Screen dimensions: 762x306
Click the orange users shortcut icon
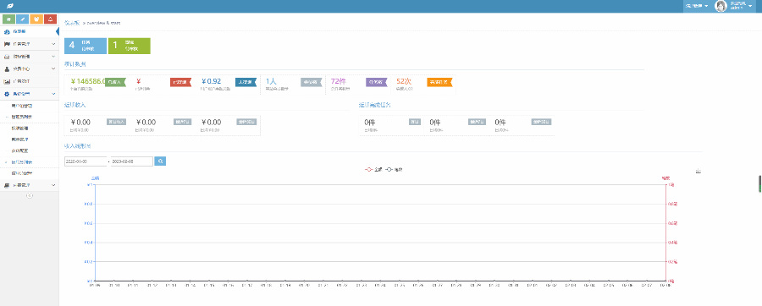click(x=36, y=19)
